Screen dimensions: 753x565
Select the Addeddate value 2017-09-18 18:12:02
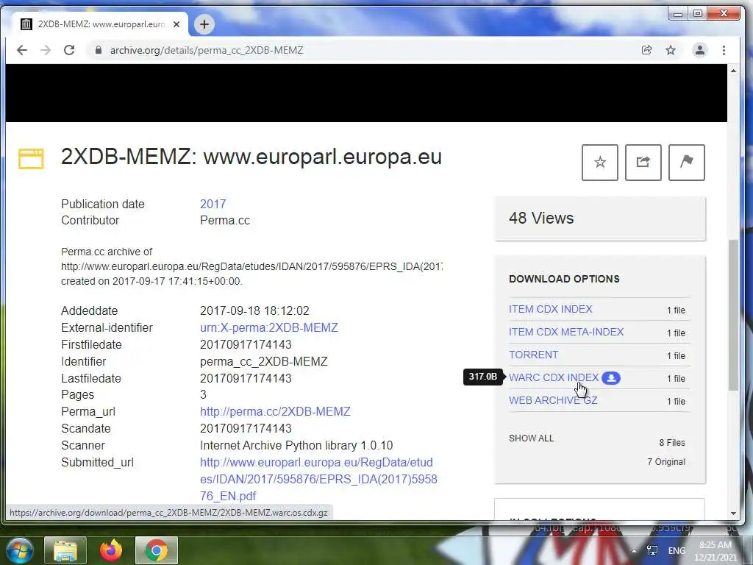[254, 311]
